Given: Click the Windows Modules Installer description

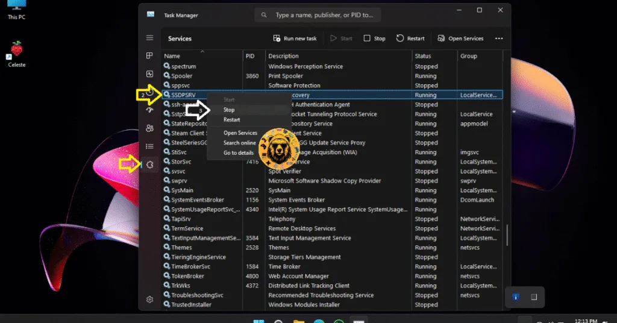Looking at the screenshot, I should coord(304,304).
